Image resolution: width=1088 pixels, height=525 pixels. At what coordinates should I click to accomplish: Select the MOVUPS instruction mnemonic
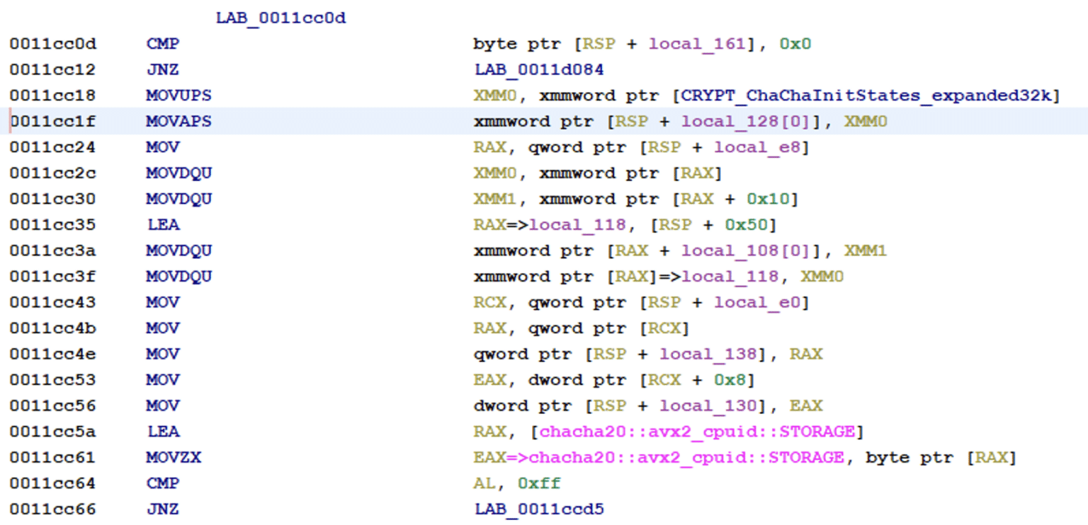point(178,95)
